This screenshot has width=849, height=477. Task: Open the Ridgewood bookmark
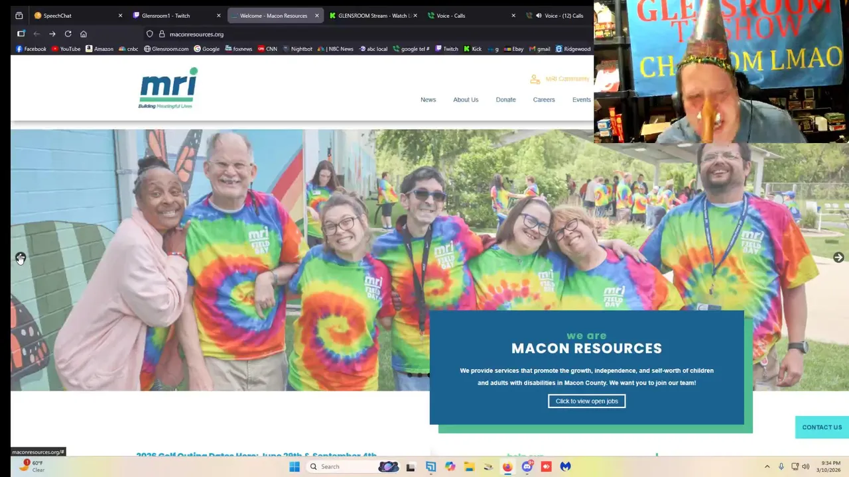point(572,48)
